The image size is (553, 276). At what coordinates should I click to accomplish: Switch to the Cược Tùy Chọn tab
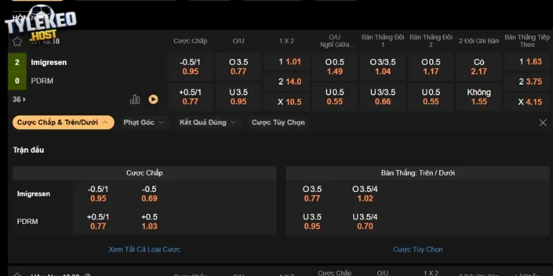278,122
